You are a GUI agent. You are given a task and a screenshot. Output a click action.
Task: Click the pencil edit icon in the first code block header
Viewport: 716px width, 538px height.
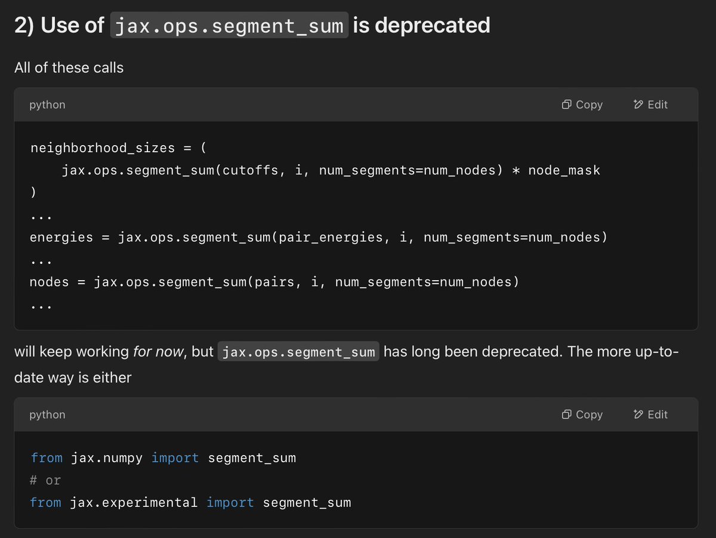638,104
